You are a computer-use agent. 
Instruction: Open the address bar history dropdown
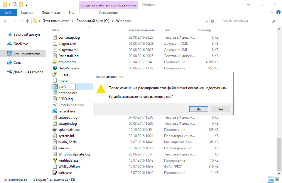click(x=206, y=21)
